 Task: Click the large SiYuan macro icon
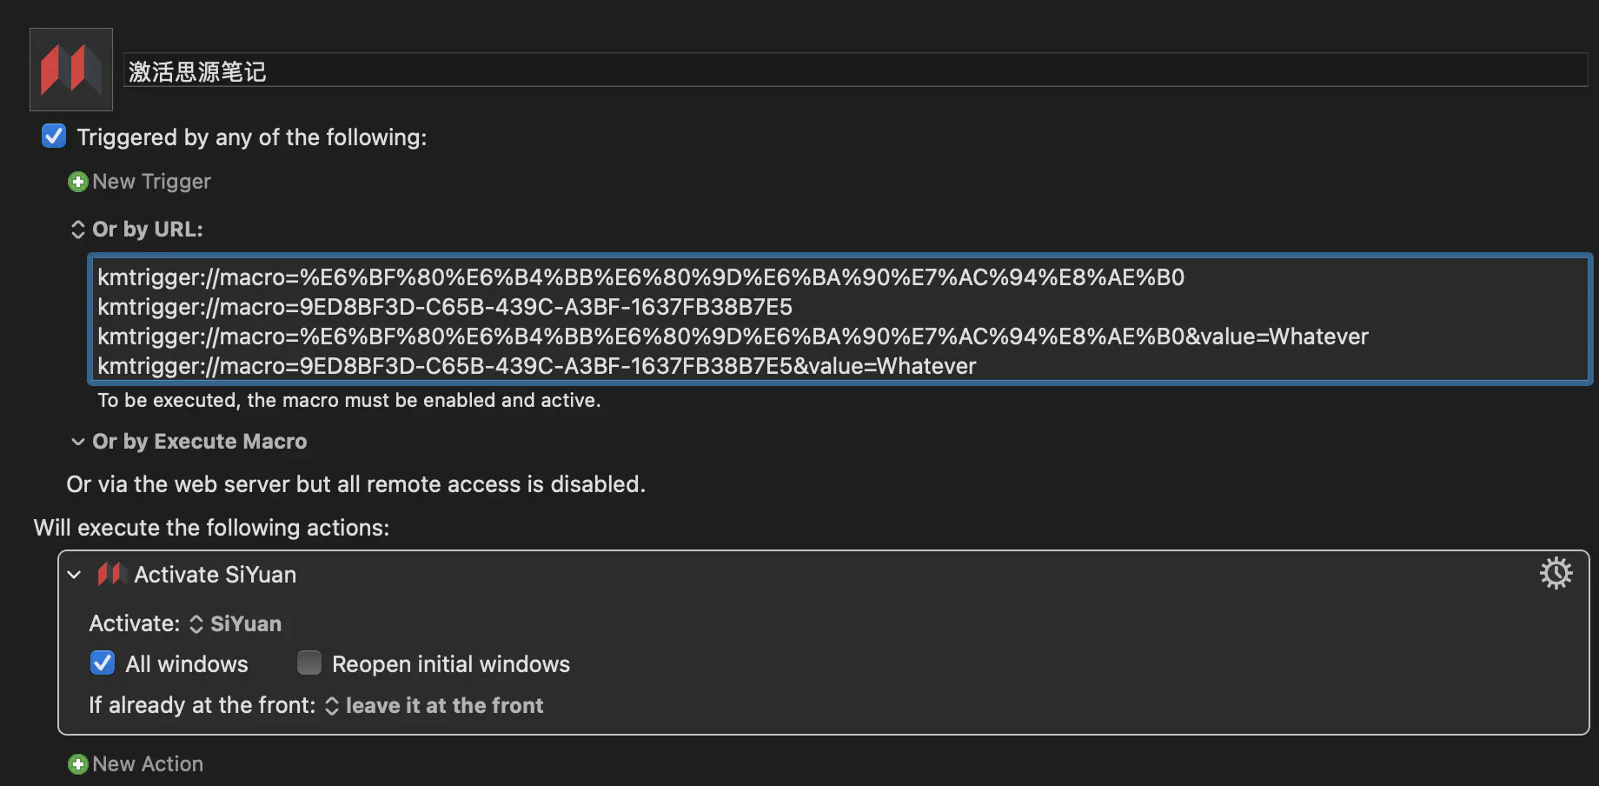(71, 70)
